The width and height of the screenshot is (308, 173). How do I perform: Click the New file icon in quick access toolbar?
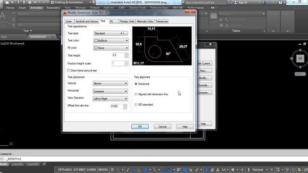coord(7,2)
